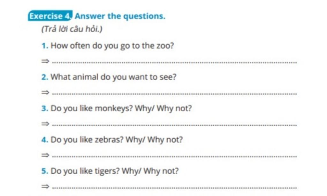Click the blue number 1 marker

tap(44, 46)
